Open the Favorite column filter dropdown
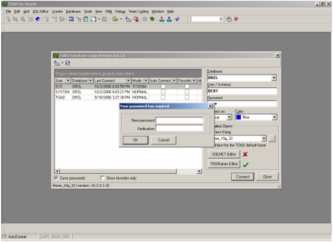The image size is (333, 242). (194, 81)
